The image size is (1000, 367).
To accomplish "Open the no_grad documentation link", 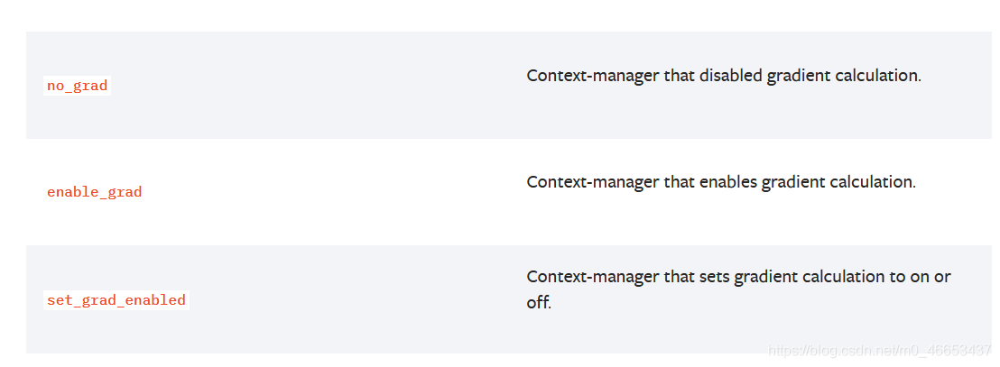I will (x=77, y=87).
